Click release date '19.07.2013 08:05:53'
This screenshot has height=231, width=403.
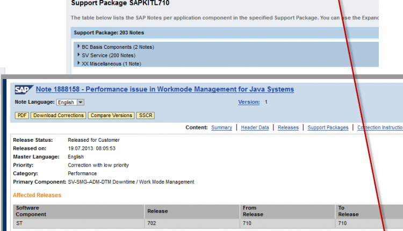91,148
